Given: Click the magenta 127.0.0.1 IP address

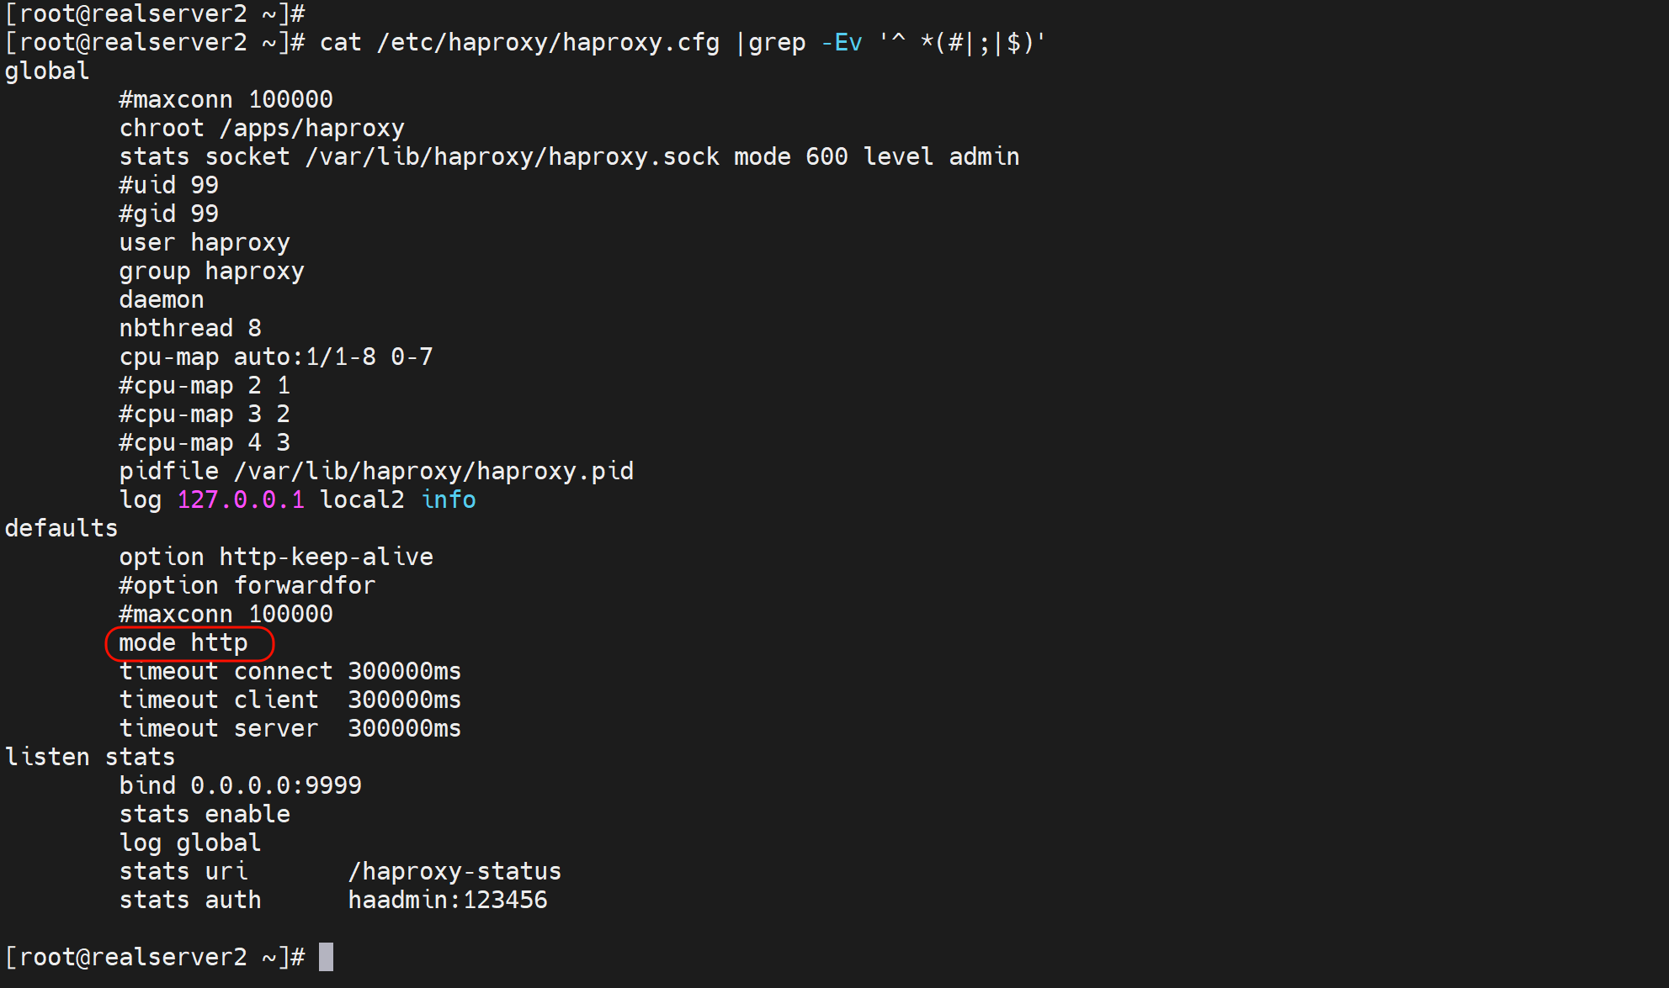Looking at the screenshot, I should pyautogui.click(x=241, y=500).
